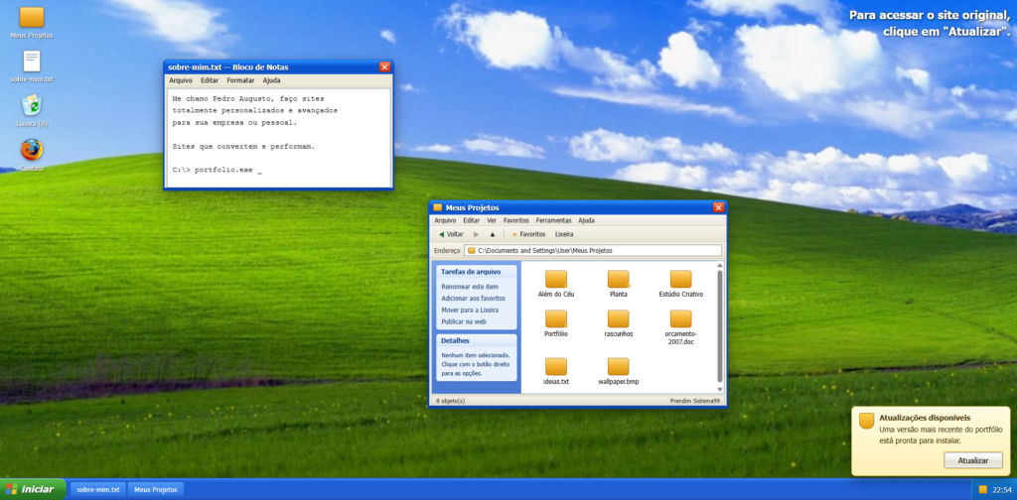Viewport: 1017px width, 500px height.
Task: Click Adicionar aos favoritos link
Action: click(474, 298)
